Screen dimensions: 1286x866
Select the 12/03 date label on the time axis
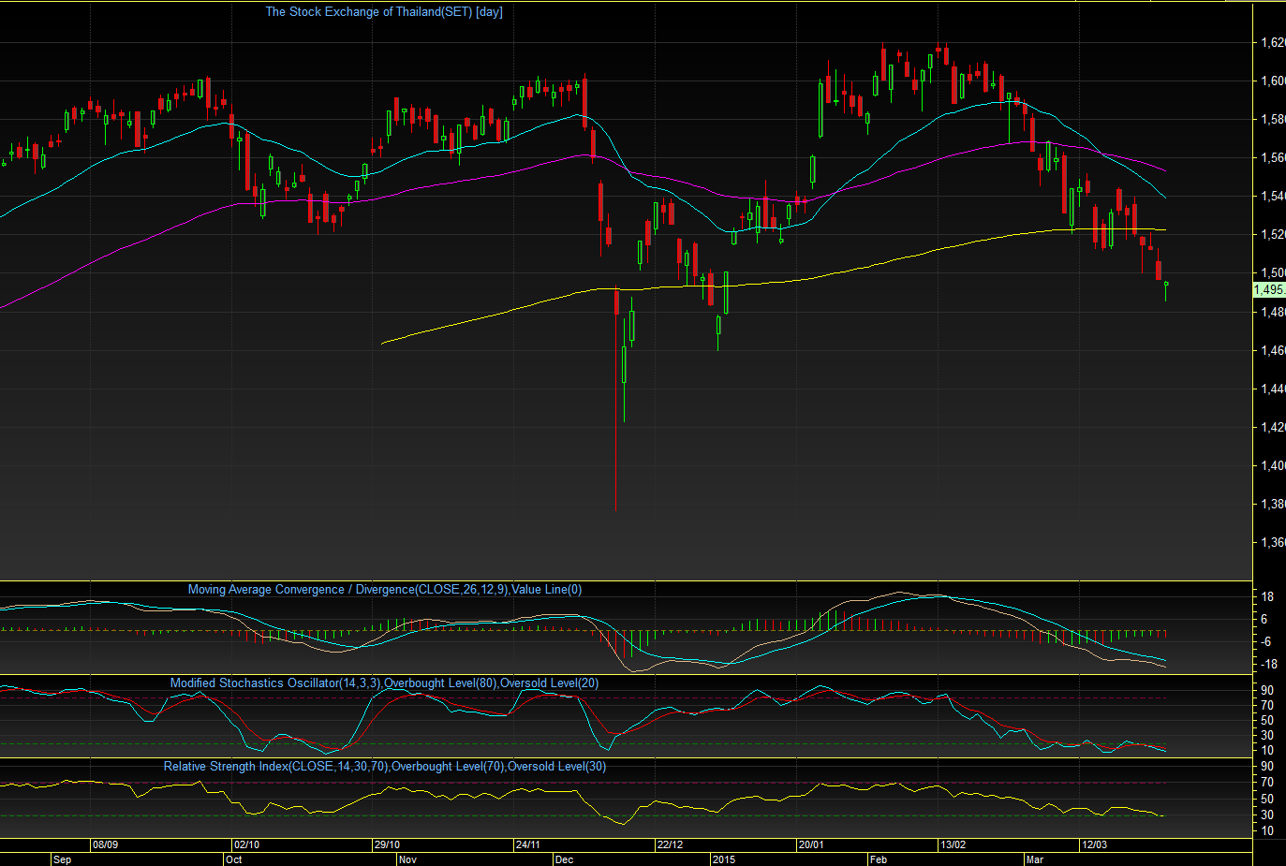(x=1094, y=844)
